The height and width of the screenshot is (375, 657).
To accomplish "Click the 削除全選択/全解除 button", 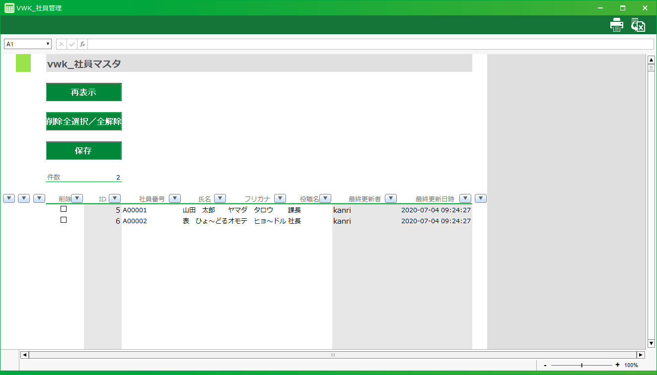I will coord(84,122).
